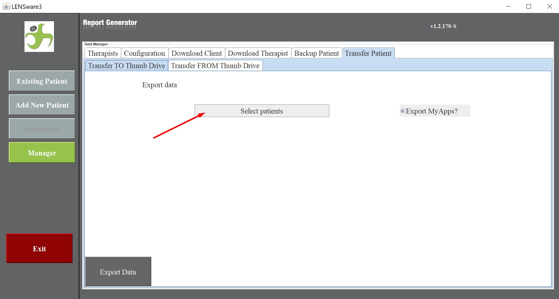Open Existing Patient section

(42, 81)
